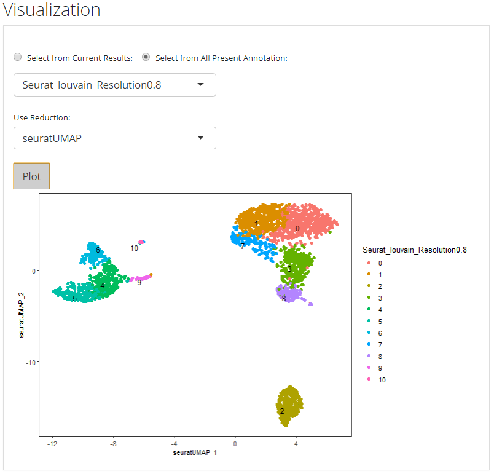Select the 'Select from Current Results' radio button
This screenshot has width=494, height=474.
point(17,57)
